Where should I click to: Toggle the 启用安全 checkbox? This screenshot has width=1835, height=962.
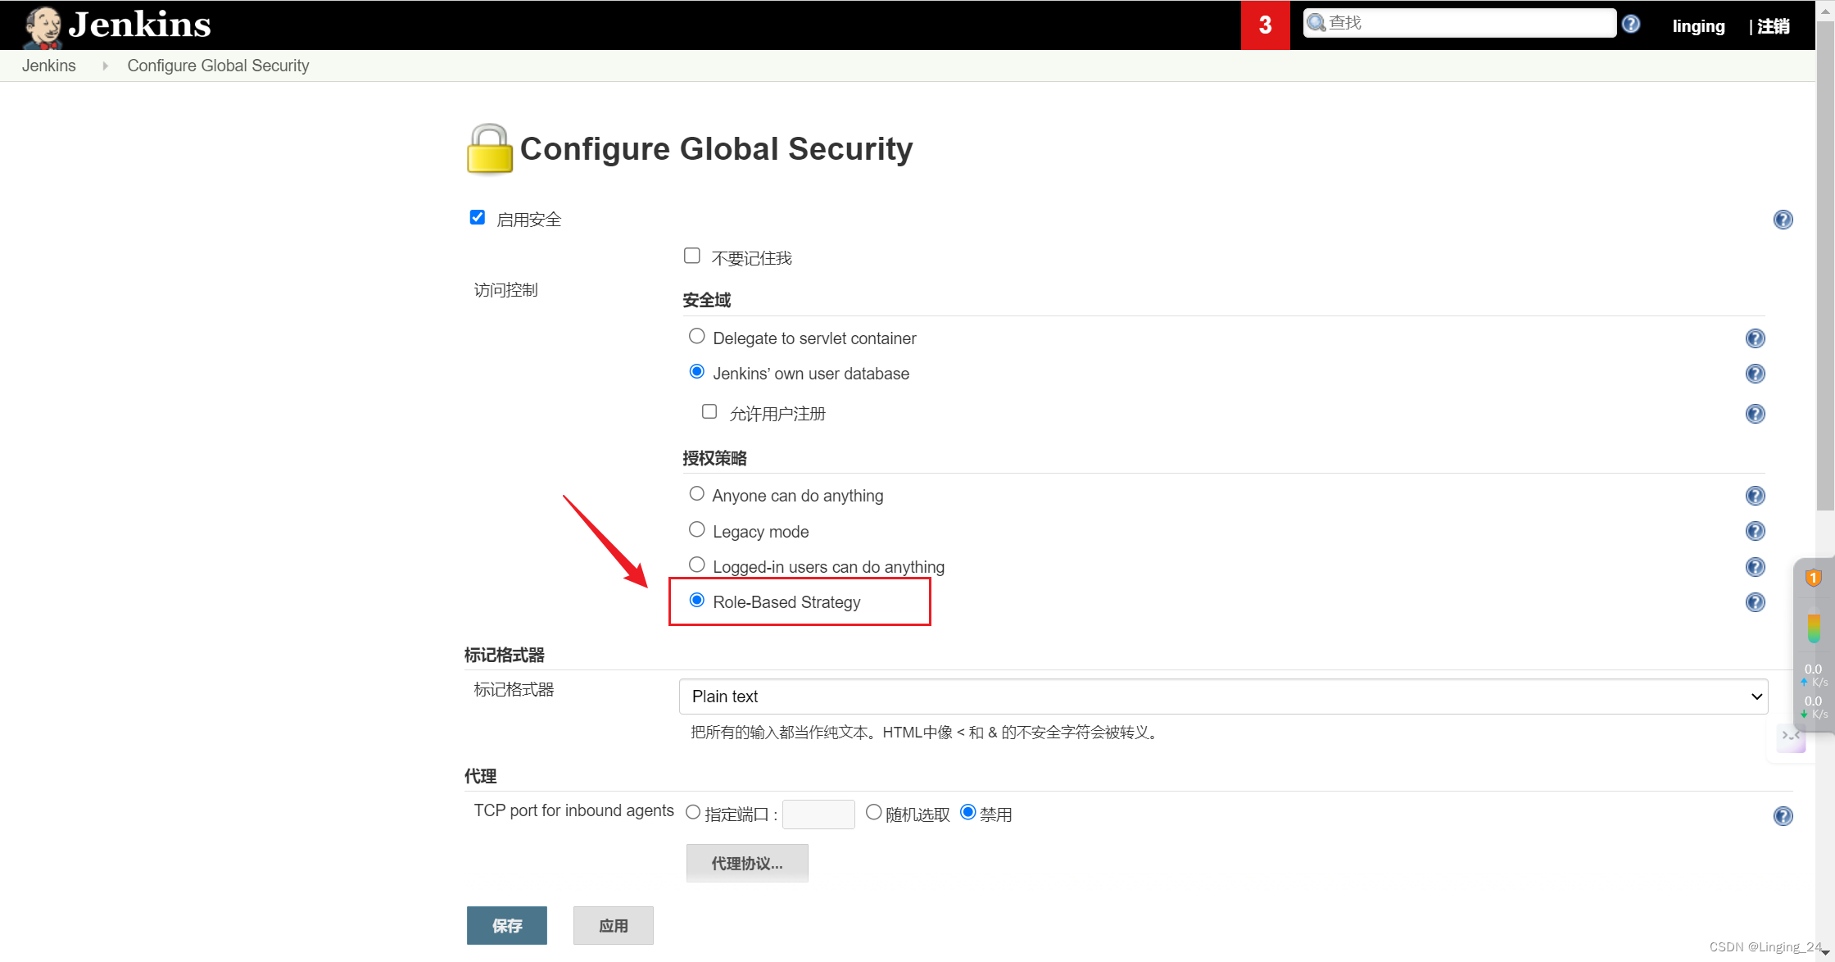click(478, 217)
